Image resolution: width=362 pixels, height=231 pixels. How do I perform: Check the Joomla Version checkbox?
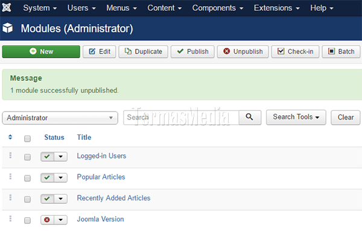coord(27,220)
